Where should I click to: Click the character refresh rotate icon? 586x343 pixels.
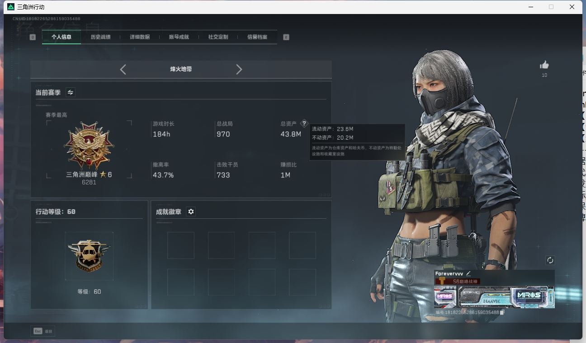coord(550,260)
